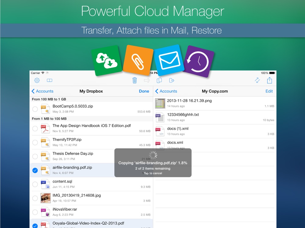305x228 pixels.
Task: Tap rar icon of iNovaViber.rar
Action: (45, 212)
